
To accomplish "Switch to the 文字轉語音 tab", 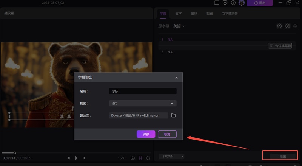I will [x=230, y=14].
